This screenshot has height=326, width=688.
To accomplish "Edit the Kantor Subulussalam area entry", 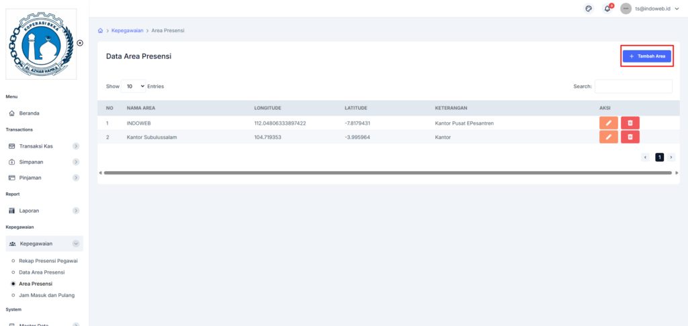I will click(608, 137).
